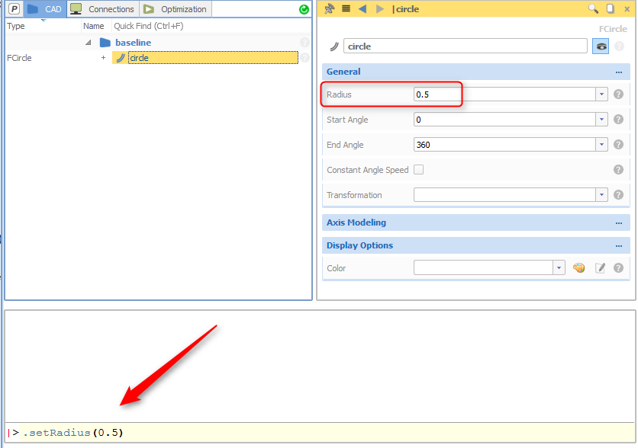
Task: Toggle circle visibility eye button
Action: (601, 46)
